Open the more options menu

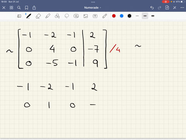pyautogui.click(x=182, y=8)
